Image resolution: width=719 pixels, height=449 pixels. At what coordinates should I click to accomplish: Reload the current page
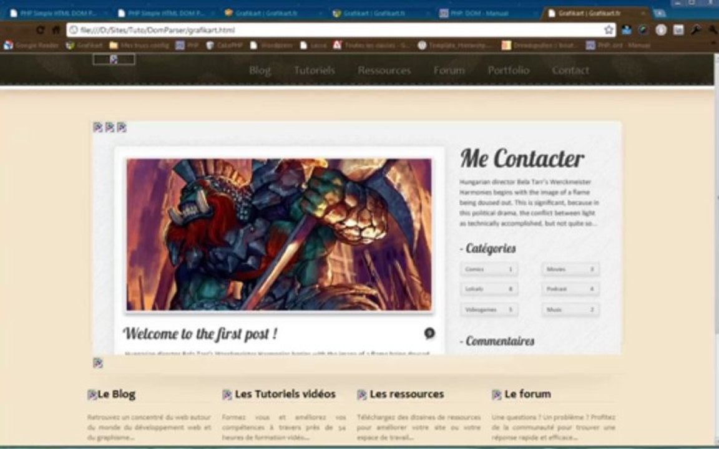coord(41,30)
